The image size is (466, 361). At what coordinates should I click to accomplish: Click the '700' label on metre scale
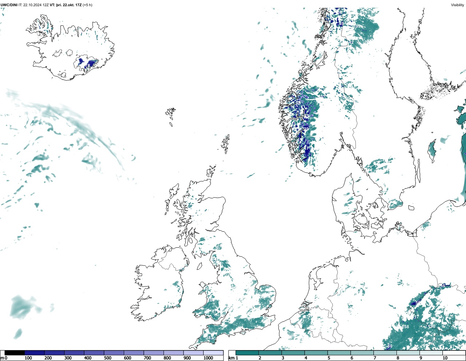coord(147,358)
